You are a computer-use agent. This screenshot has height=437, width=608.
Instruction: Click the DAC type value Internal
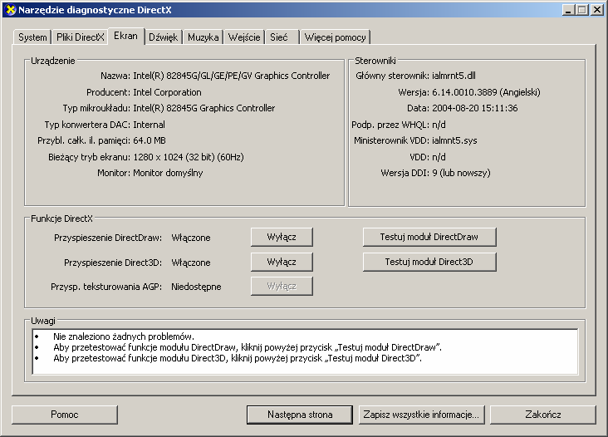click(149, 125)
